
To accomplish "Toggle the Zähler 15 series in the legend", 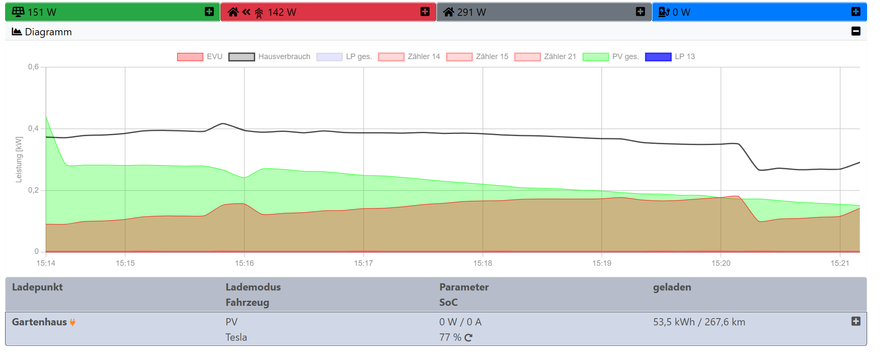I will point(477,57).
